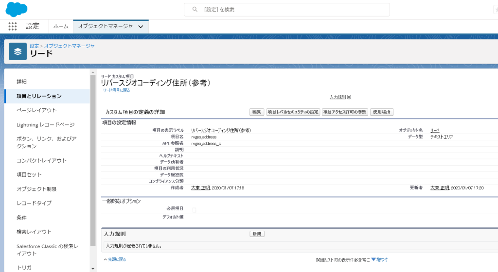This screenshot has width=498, height=272.
Task: Click 先頭に戻る link
Action: [117, 259]
